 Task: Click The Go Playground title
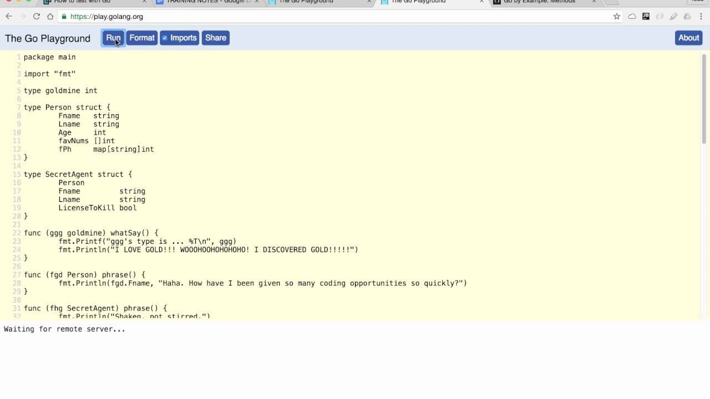(48, 38)
